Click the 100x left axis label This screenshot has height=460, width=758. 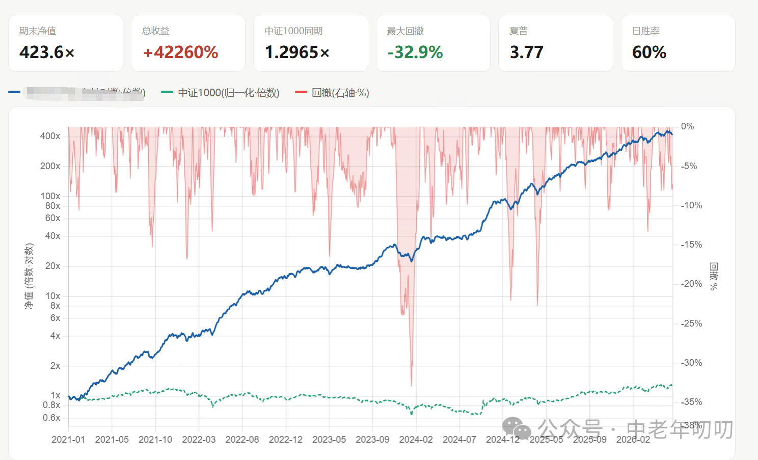click(x=50, y=196)
